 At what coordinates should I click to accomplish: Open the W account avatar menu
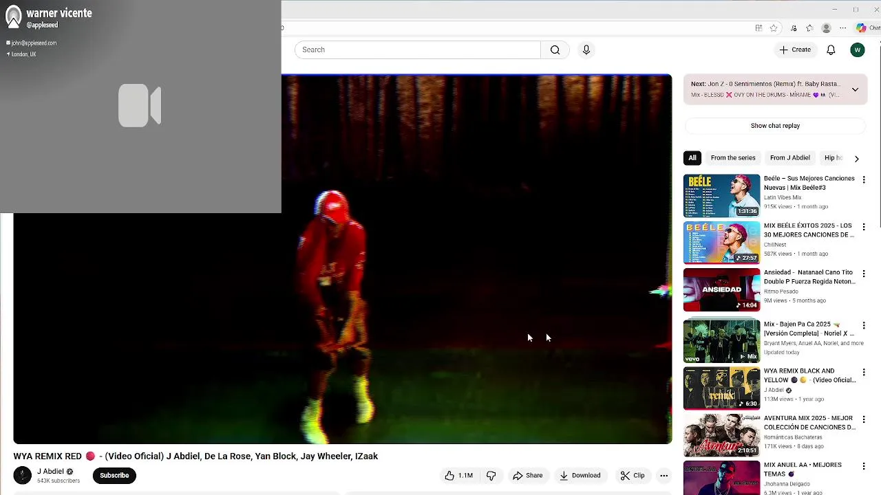tap(857, 49)
